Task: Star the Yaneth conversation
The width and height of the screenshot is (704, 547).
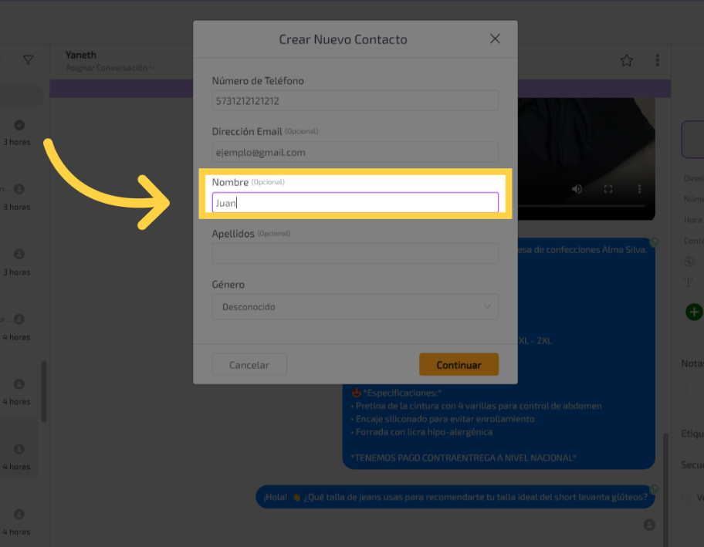Action: pos(626,60)
